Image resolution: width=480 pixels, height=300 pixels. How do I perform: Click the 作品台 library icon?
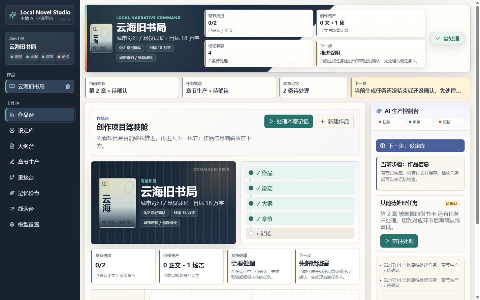(x=12, y=115)
